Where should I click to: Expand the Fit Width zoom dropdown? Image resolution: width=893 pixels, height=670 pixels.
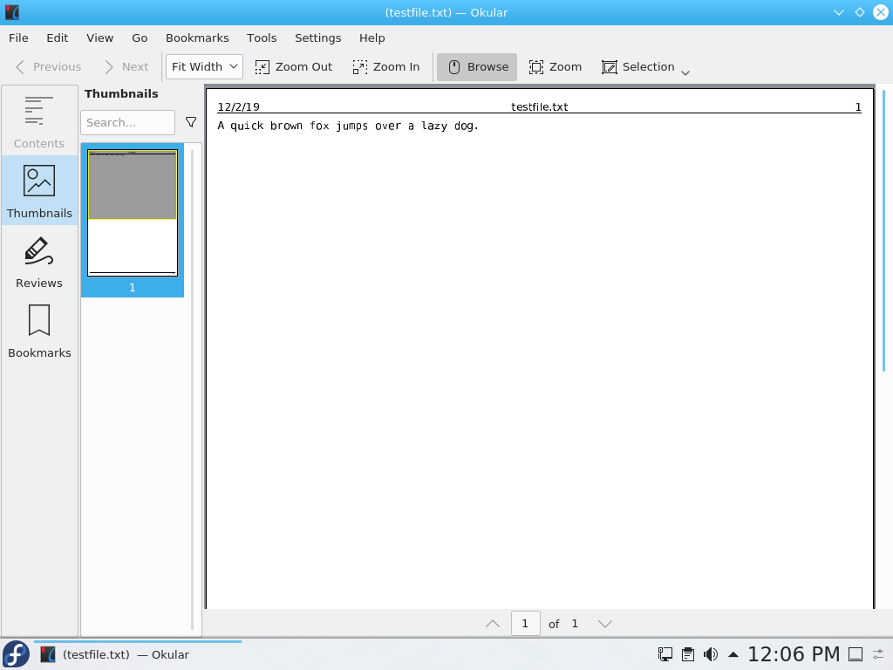click(x=204, y=66)
